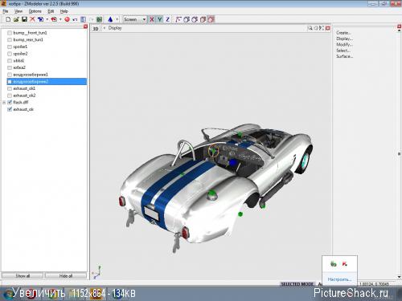402x301 pixels.
Task: Expand the Modify... command group
Action: (x=344, y=44)
